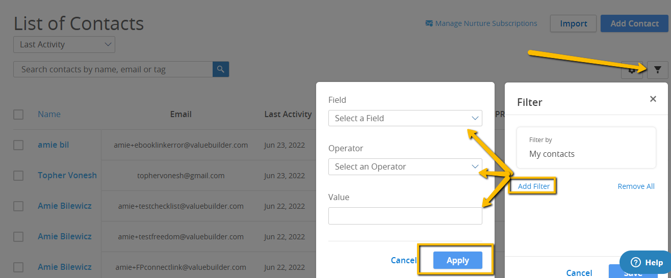Click the Remove All link
Screen dimensions: 671x278
coord(636,186)
